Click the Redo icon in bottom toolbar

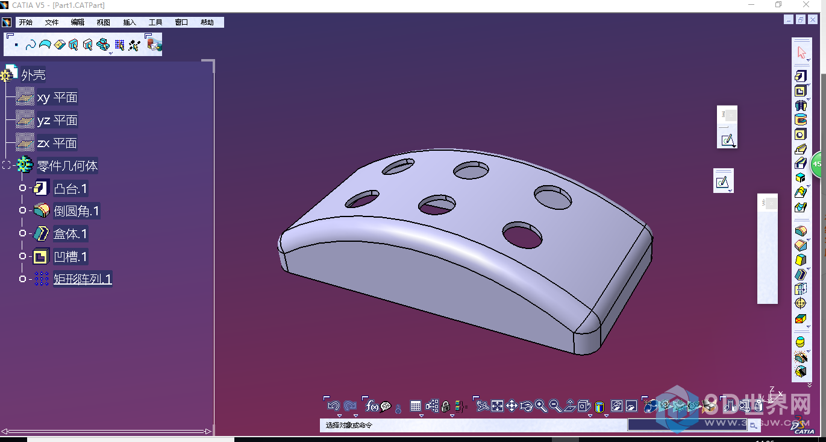click(x=350, y=406)
